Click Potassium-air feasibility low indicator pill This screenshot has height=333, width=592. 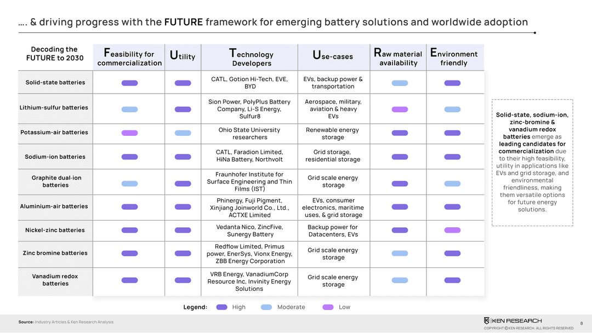130,133
